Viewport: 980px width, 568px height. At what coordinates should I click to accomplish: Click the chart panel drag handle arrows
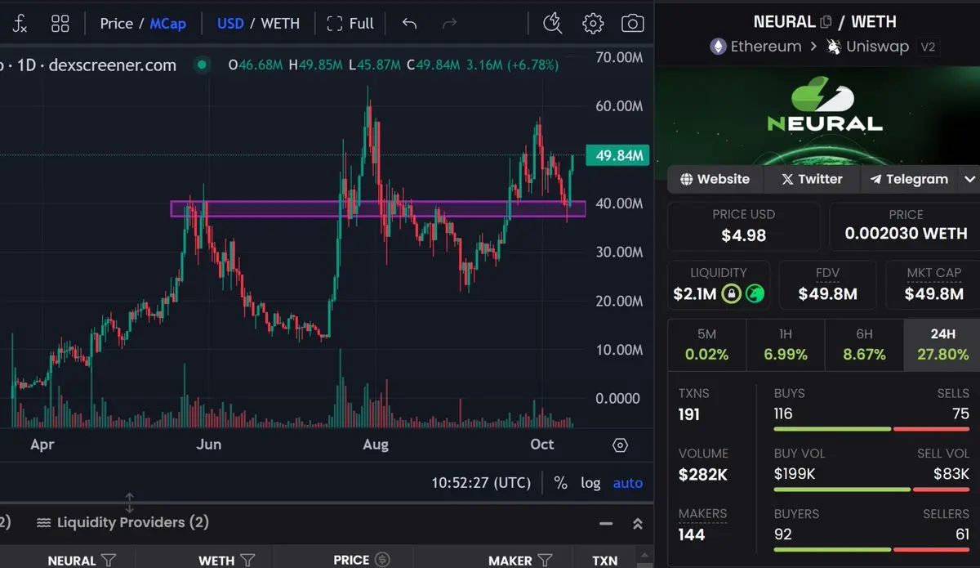coord(129,503)
